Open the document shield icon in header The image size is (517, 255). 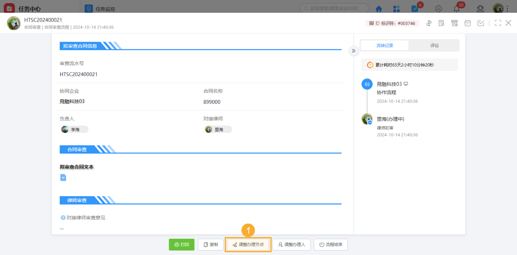point(441,23)
